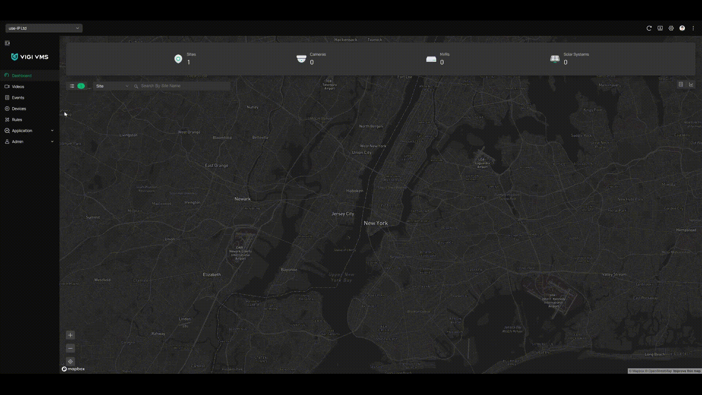Open the monitor download icon in the top bar
Image resolution: width=702 pixels, height=395 pixels.
tap(660, 28)
